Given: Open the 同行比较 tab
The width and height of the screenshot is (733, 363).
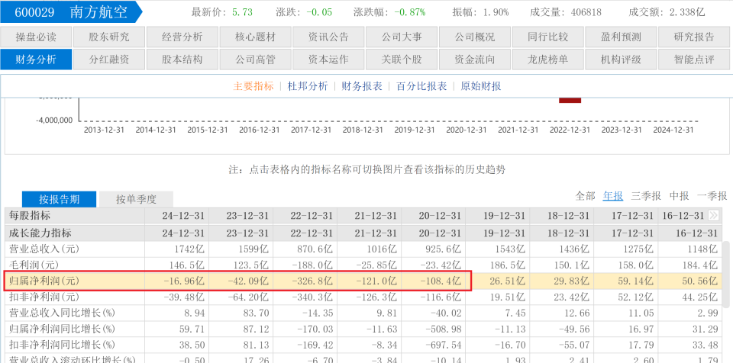Looking at the screenshot, I should 547,37.
